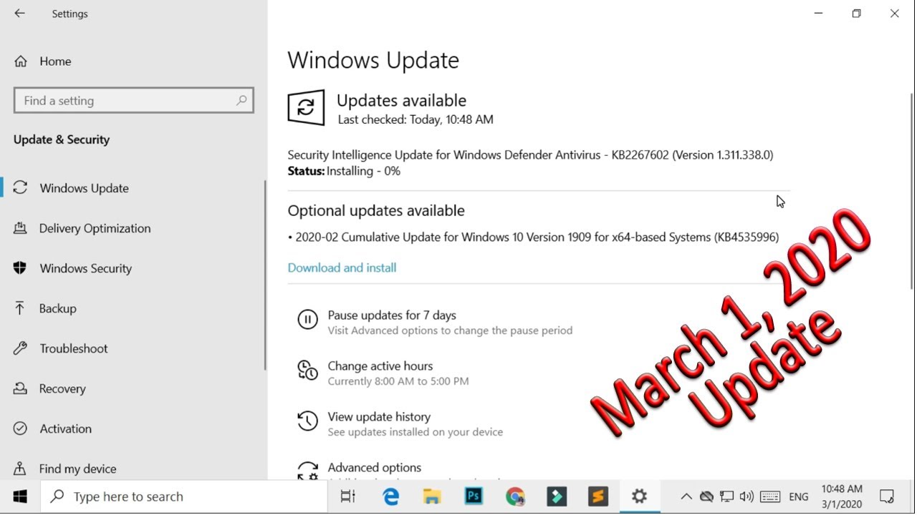Select Pause updates for 7 days
Screen dimensions: 917x515
392,315
